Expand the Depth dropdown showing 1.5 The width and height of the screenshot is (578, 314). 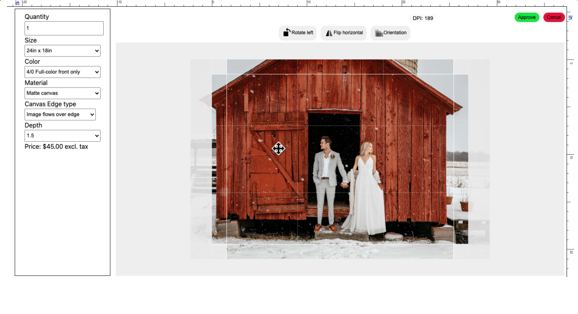click(62, 135)
